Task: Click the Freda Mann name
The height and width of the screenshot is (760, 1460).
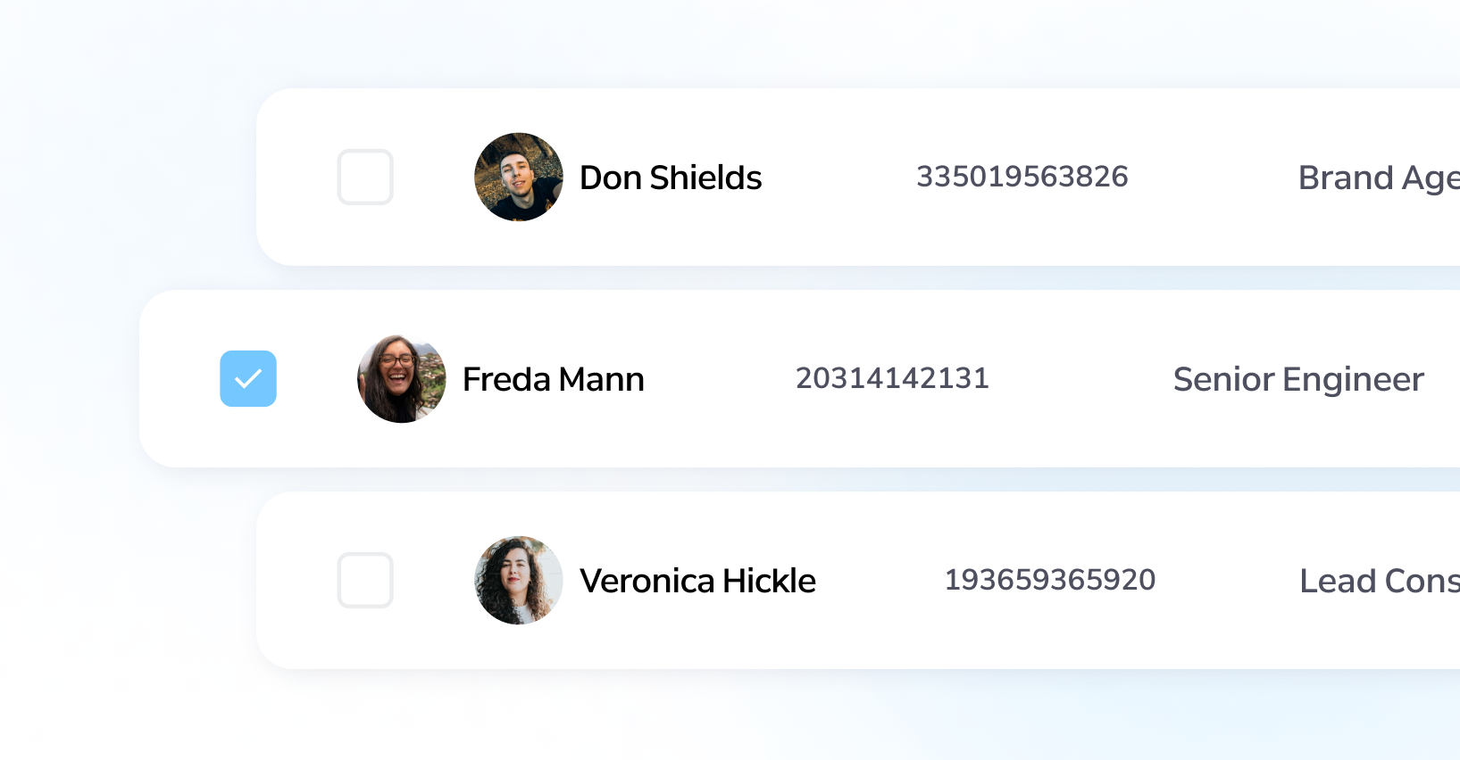Action: click(x=553, y=379)
